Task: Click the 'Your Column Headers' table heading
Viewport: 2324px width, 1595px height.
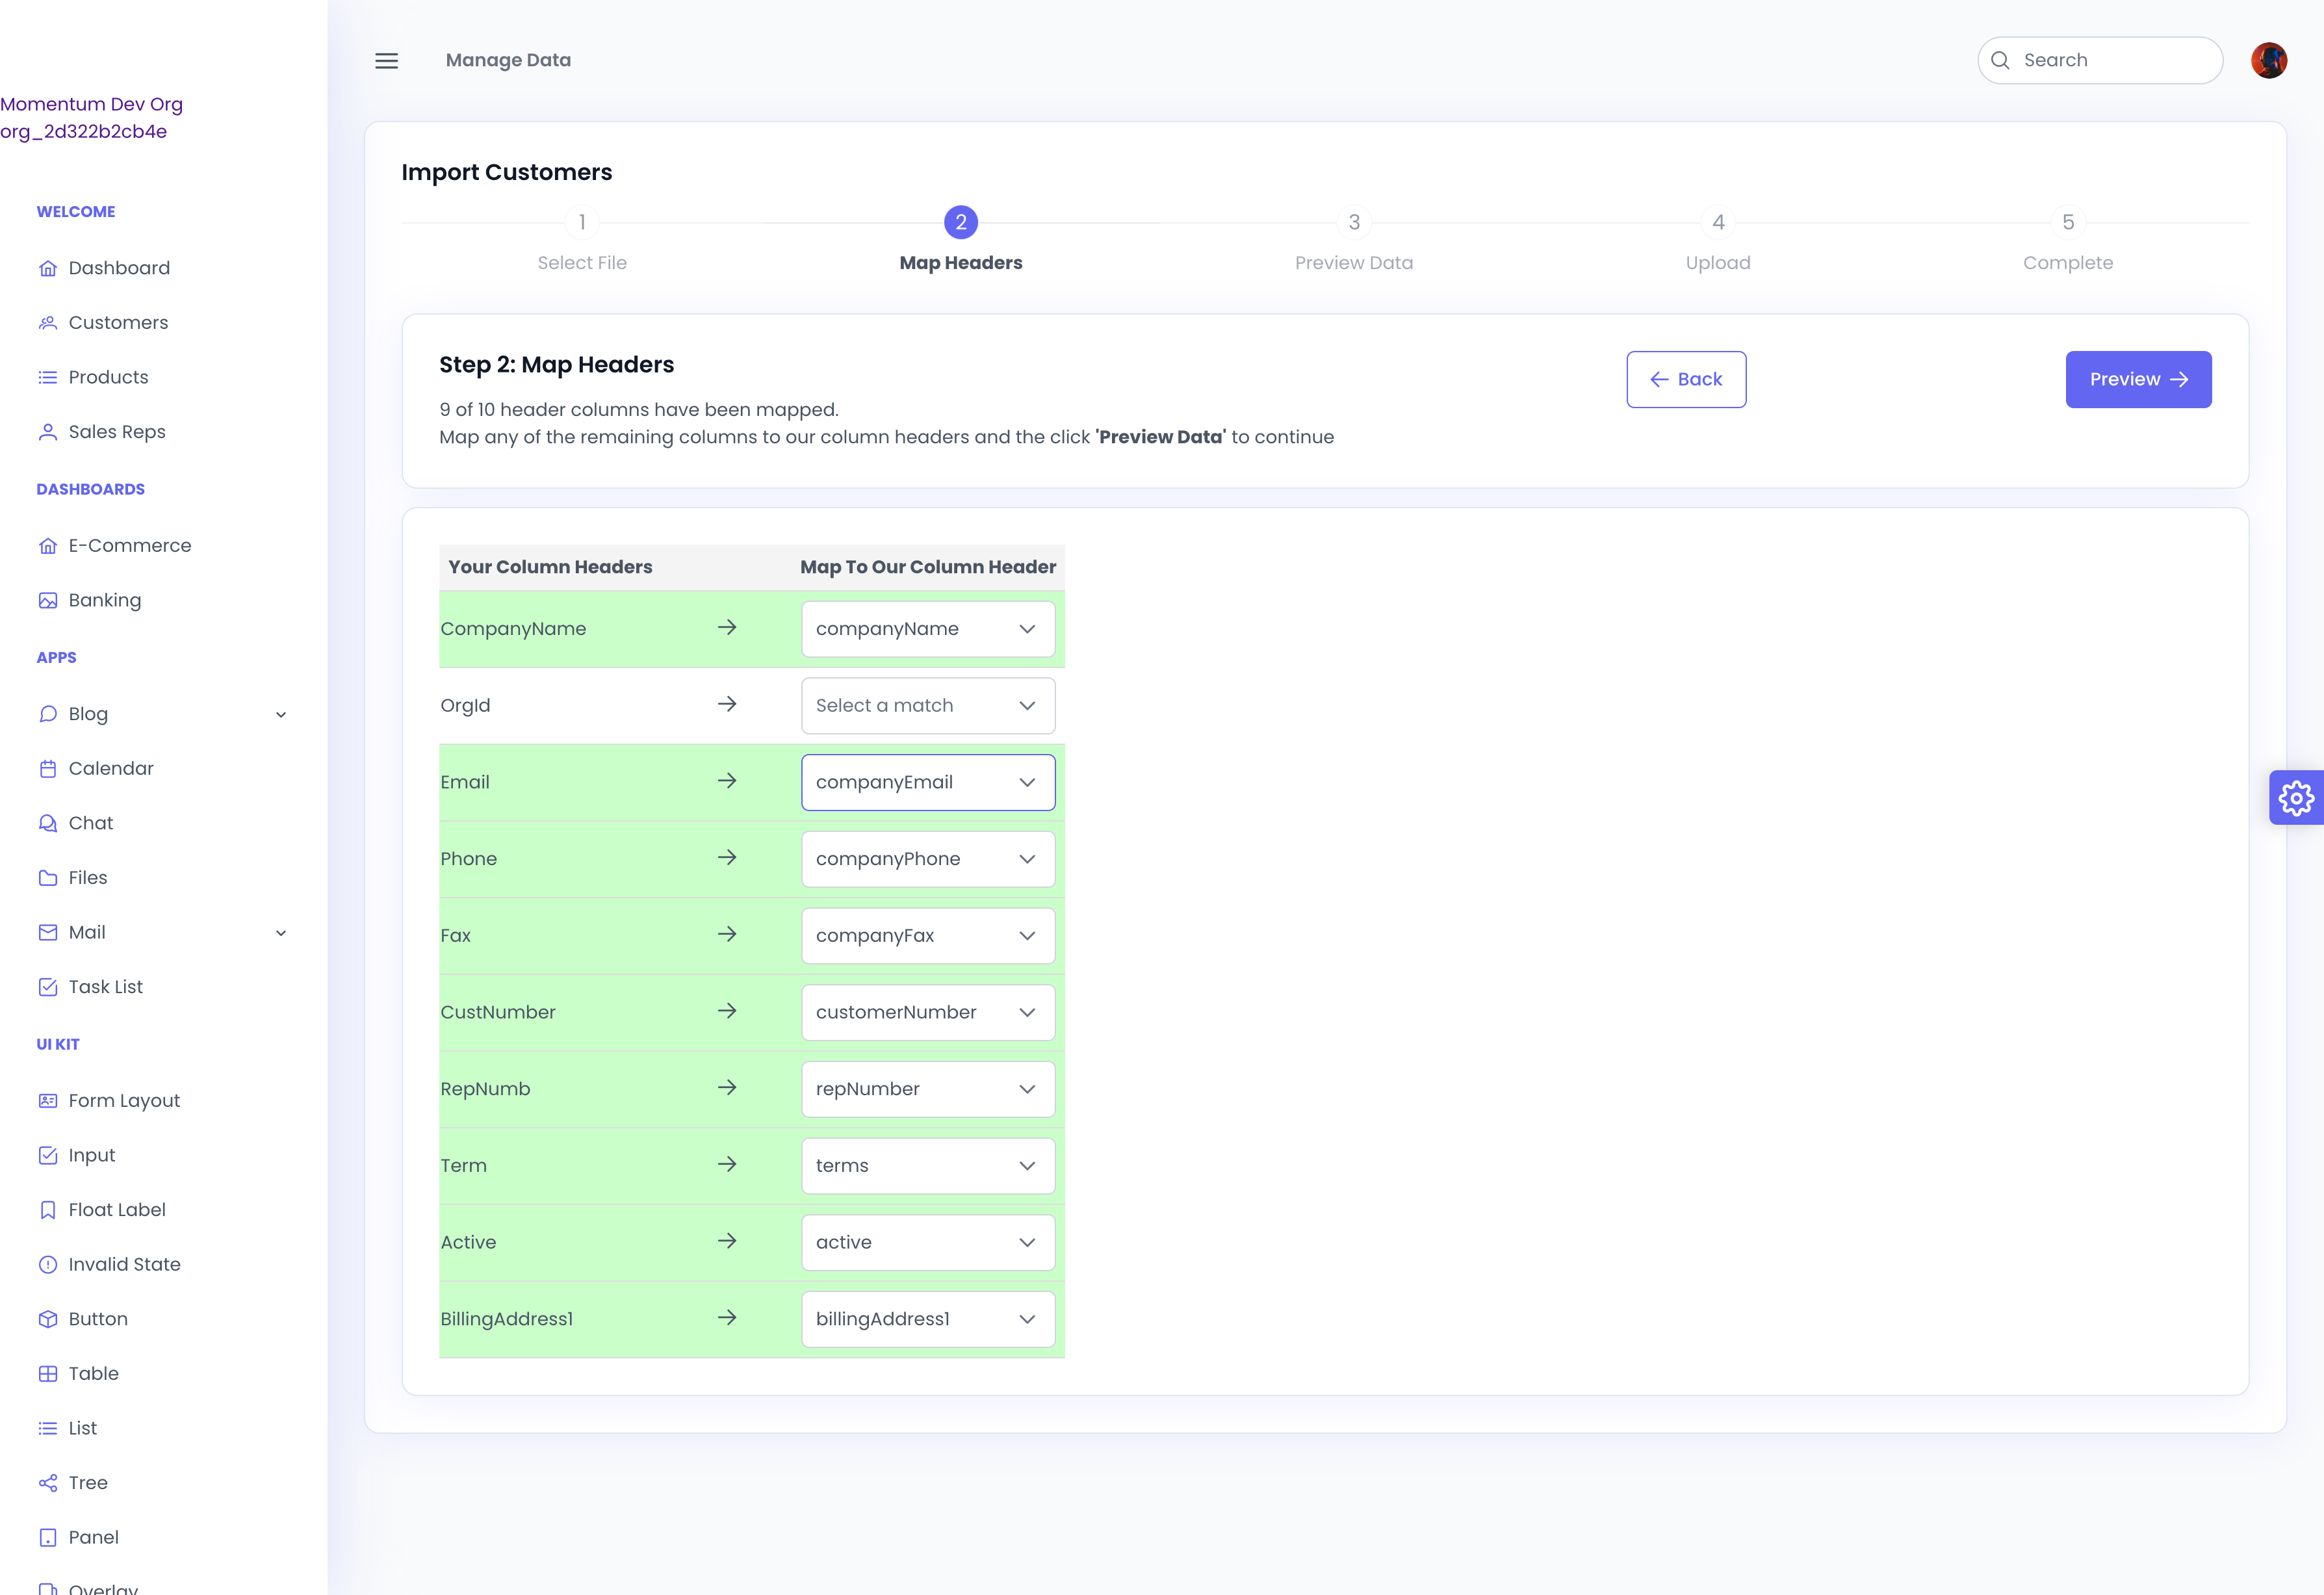Action: coord(550,567)
